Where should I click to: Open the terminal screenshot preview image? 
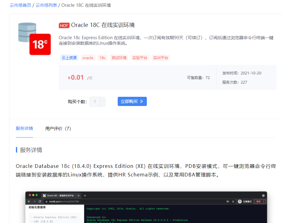coord(146,207)
